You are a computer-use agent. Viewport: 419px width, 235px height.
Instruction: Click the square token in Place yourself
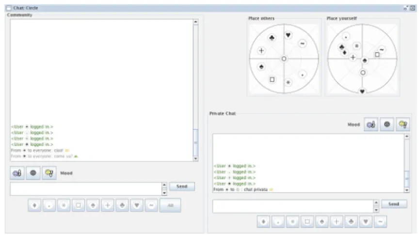click(377, 55)
